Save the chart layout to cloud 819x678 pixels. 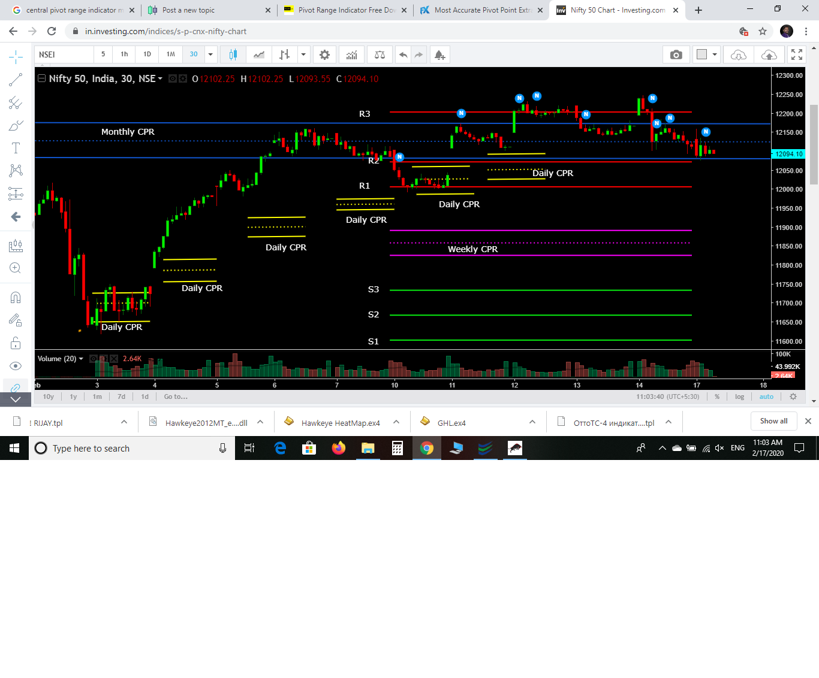click(x=769, y=55)
